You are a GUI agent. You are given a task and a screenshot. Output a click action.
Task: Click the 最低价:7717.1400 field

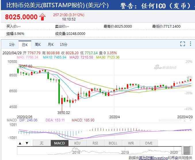click(166, 27)
